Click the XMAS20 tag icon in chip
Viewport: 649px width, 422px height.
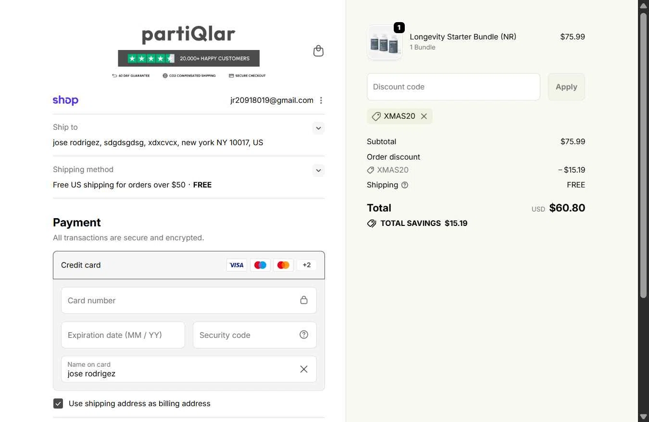click(x=376, y=116)
